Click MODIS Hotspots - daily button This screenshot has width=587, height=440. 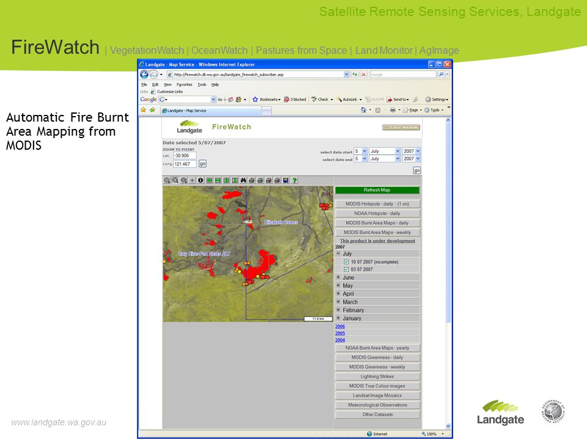pos(377,204)
